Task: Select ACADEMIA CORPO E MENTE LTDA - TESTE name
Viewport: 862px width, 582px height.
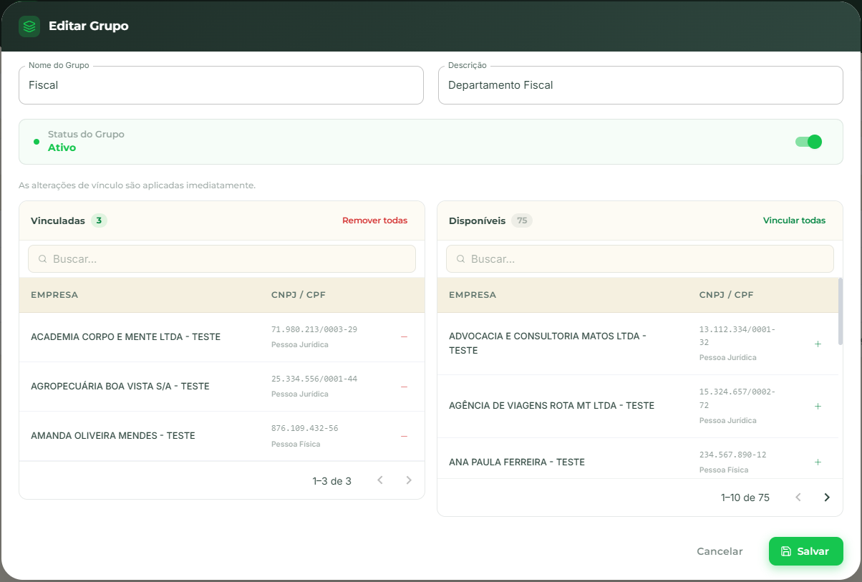Action: [x=125, y=336]
